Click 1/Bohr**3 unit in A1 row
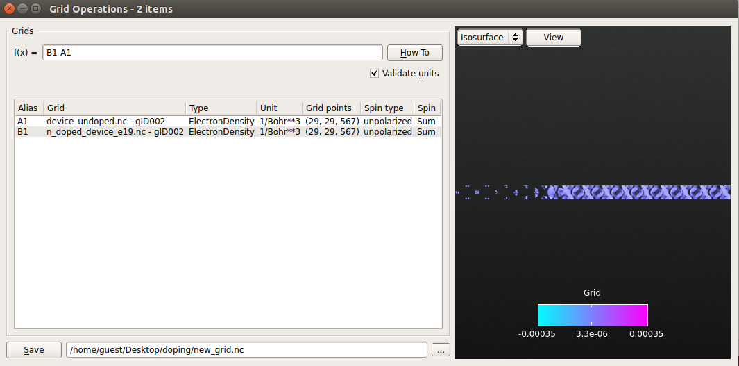Image resolution: width=739 pixels, height=366 pixels. point(280,122)
